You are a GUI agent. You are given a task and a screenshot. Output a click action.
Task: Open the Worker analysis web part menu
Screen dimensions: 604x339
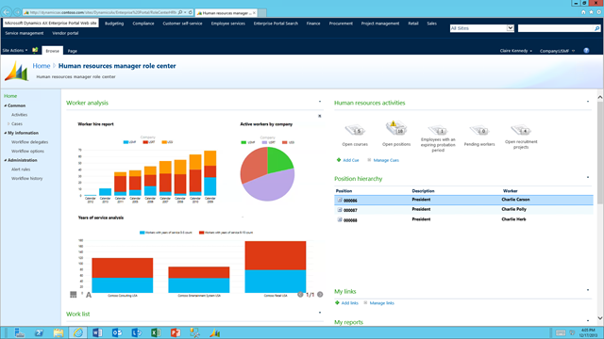[320, 102]
